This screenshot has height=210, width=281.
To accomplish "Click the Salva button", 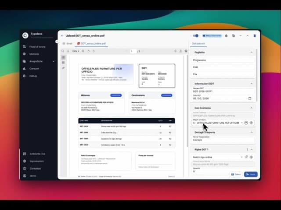I will [236, 174].
